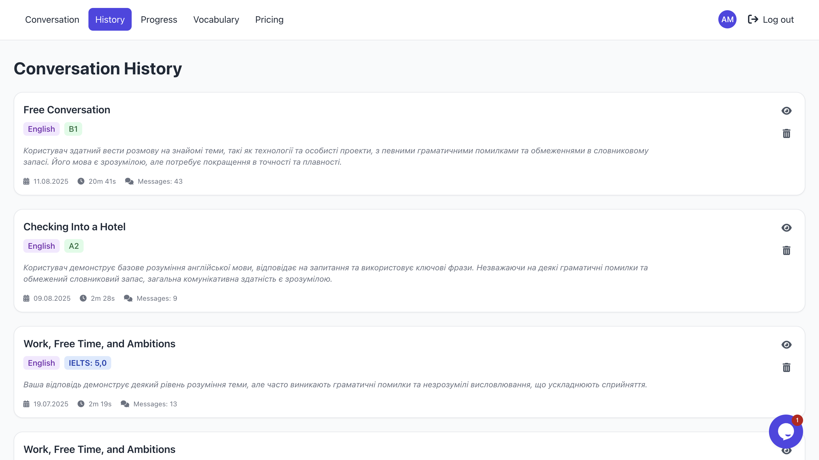Screen dimensions: 819x460
Task: Open the Progress tab
Action: (x=159, y=19)
